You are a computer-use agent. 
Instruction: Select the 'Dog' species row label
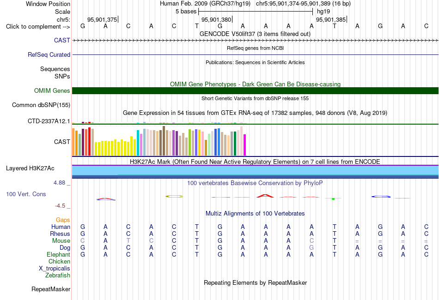pos(65,248)
